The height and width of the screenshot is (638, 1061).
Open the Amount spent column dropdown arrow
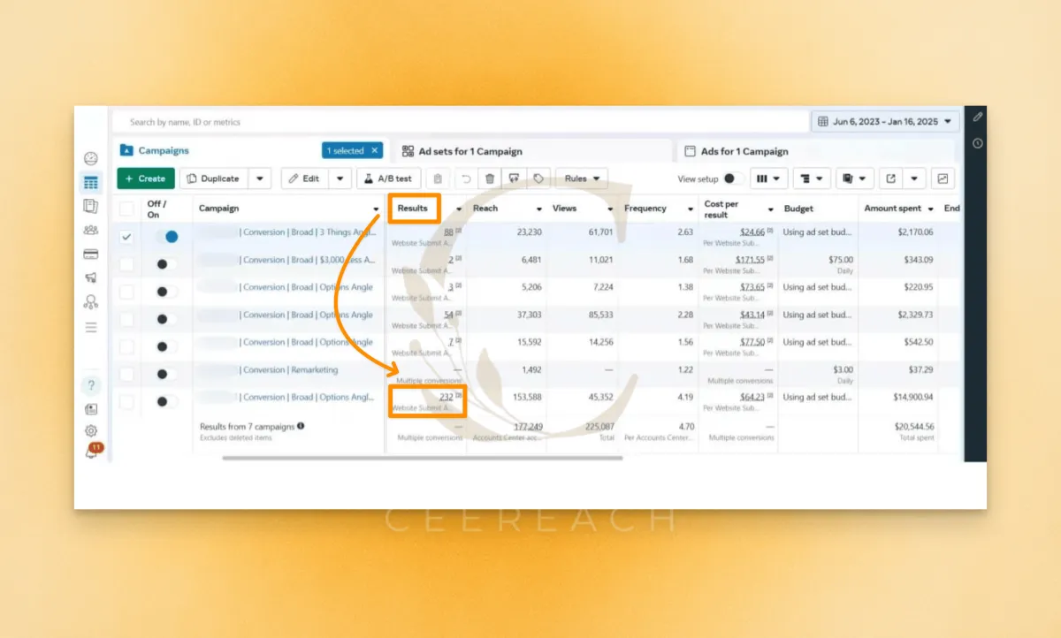click(930, 209)
